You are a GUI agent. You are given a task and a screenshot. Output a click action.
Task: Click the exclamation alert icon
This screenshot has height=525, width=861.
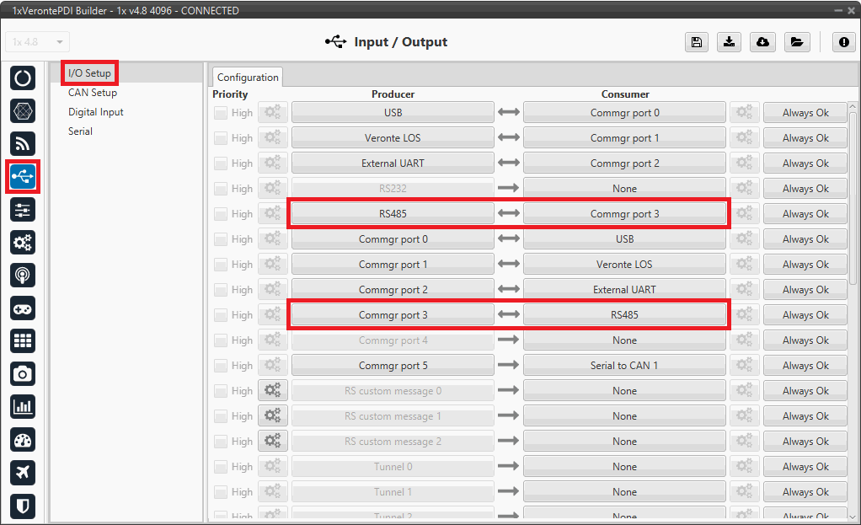coord(843,42)
